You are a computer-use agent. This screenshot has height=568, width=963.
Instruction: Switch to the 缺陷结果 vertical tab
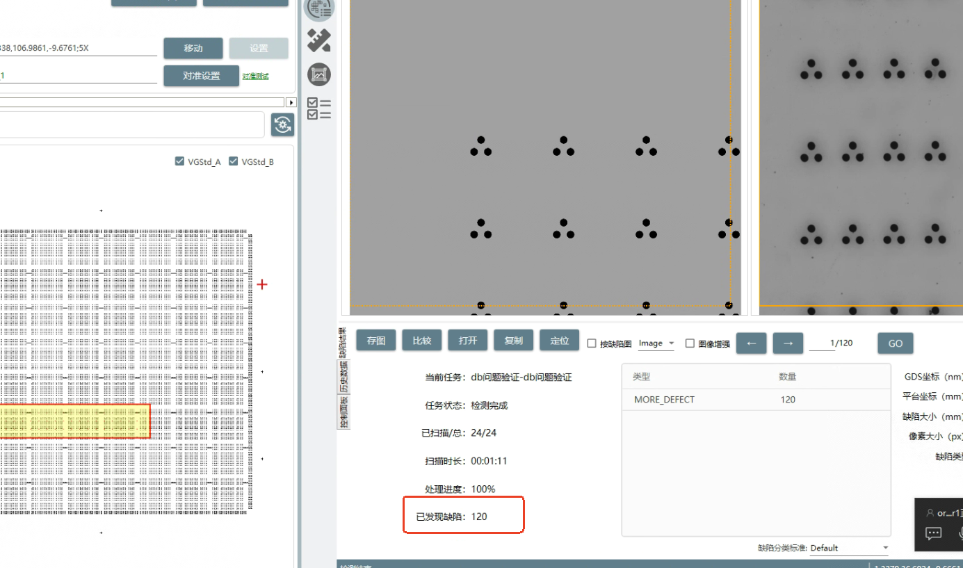click(x=343, y=343)
